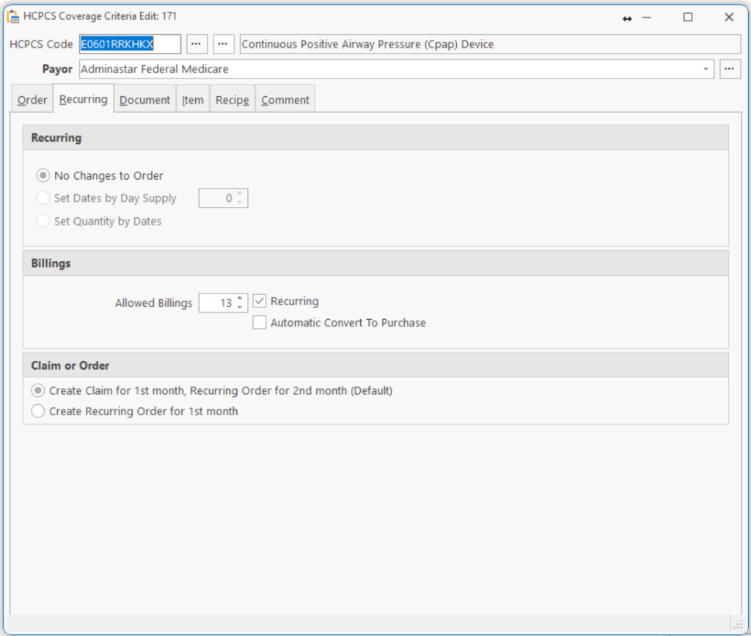Open first ellipsis lookup next to HCPCS Code
The height and width of the screenshot is (636, 751).
[197, 44]
